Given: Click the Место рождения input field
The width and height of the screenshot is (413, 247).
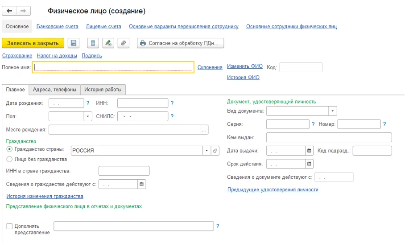Looking at the screenshot, I should pos(124,130).
